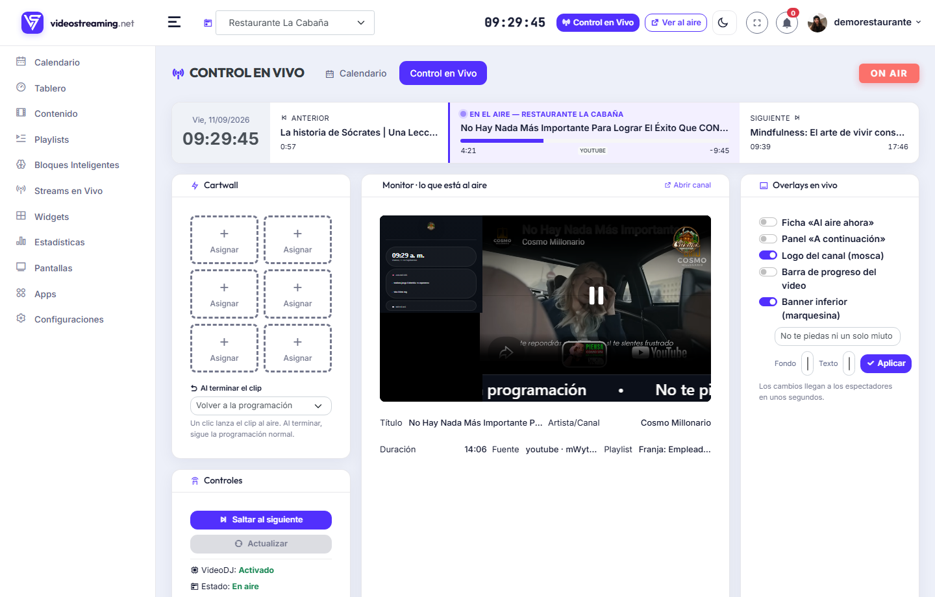Click the Control en Vivo header button
Viewport: 935px width, 597px height.
[x=598, y=23]
